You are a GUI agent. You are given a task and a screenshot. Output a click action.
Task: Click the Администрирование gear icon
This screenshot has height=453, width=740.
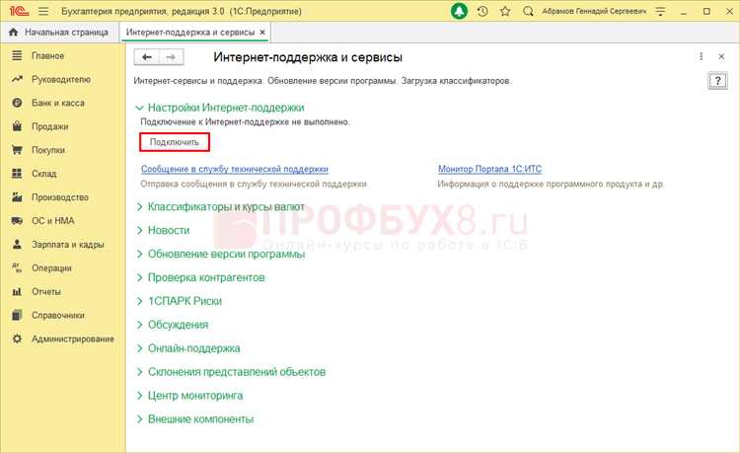[17, 339]
